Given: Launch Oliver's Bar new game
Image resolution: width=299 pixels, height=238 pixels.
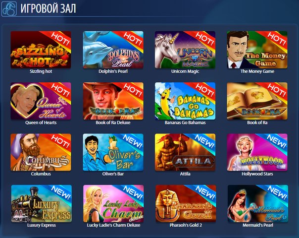Looking at the screenshot, I should (x=113, y=152).
